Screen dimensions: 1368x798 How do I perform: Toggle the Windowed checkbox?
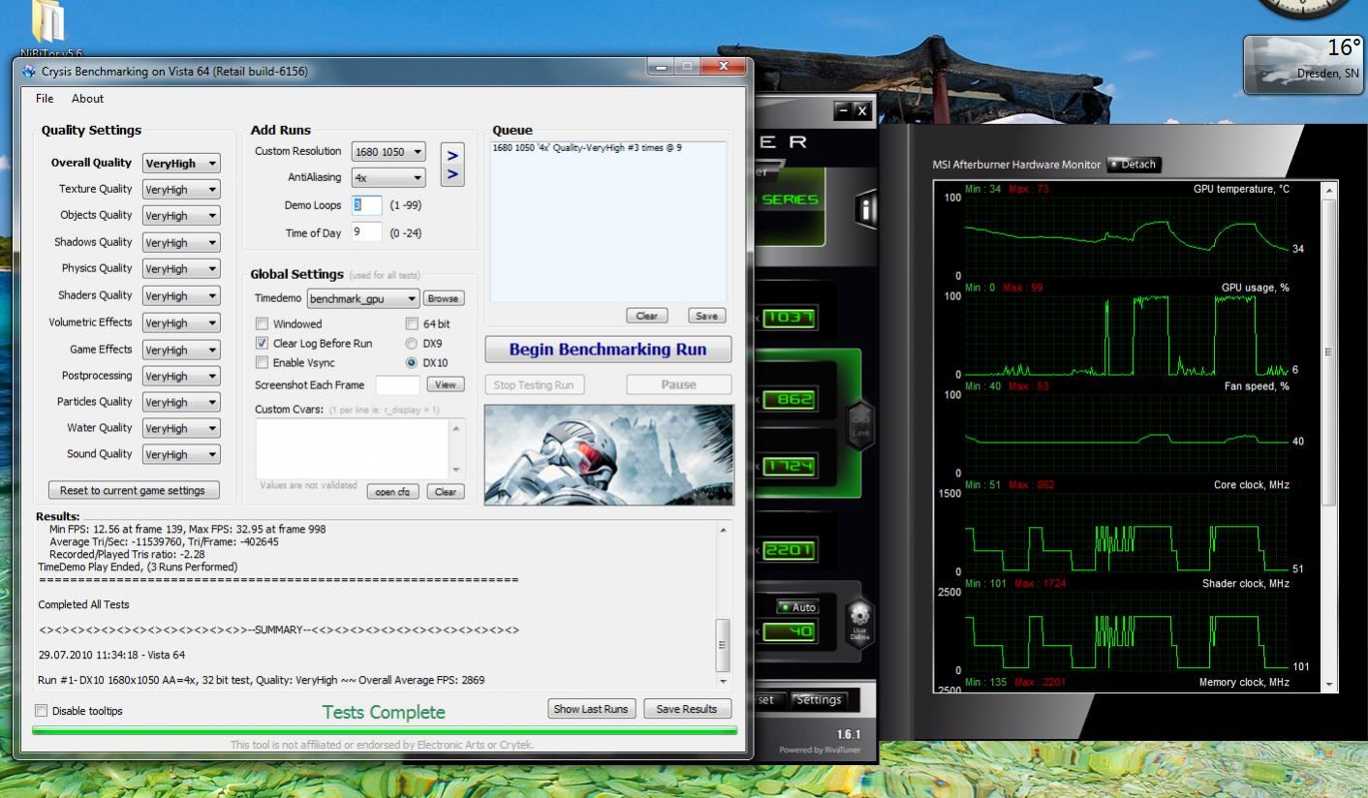coord(262,324)
